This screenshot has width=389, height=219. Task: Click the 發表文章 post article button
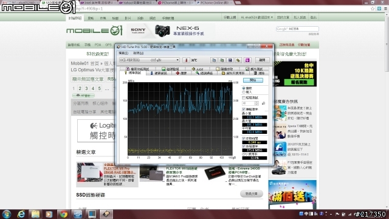pos(251,193)
